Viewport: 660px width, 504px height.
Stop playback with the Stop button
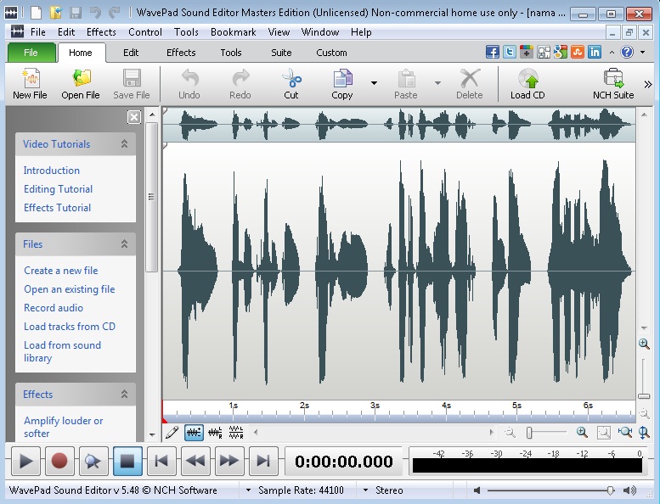tap(127, 461)
